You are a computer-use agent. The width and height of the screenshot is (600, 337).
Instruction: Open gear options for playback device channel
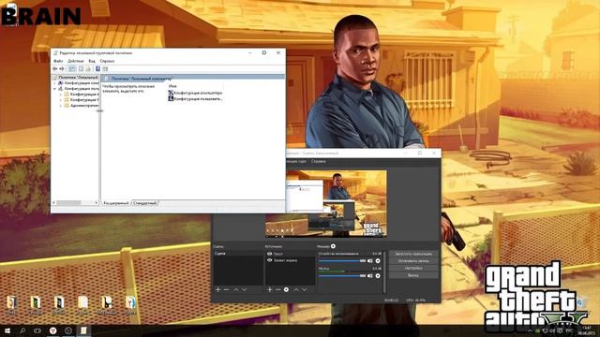(x=378, y=261)
